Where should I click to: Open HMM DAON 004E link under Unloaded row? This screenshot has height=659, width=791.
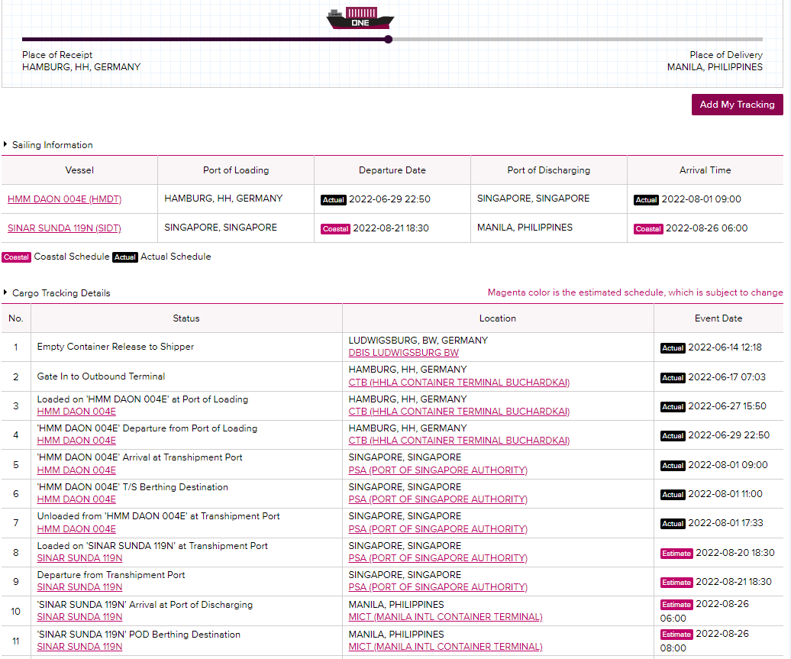point(76,529)
